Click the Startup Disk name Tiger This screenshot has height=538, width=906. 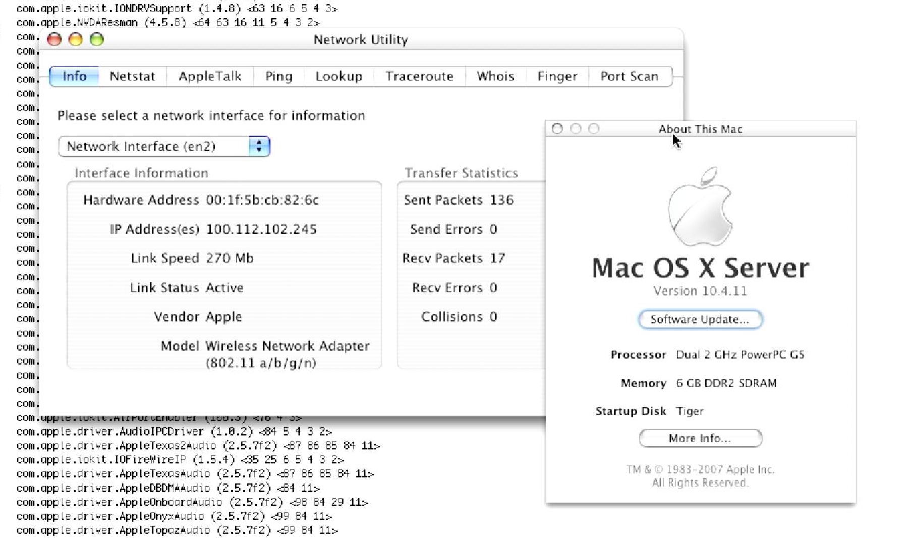point(690,412)
